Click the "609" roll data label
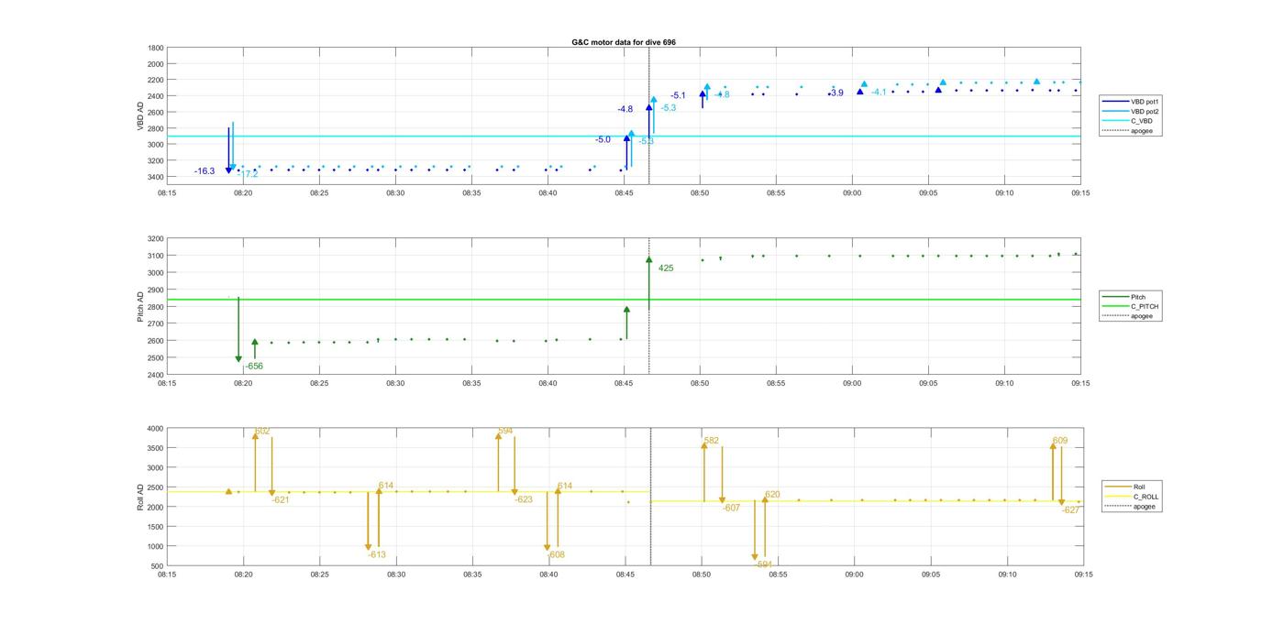1284x635 pixels. [x=1060, y=442]
